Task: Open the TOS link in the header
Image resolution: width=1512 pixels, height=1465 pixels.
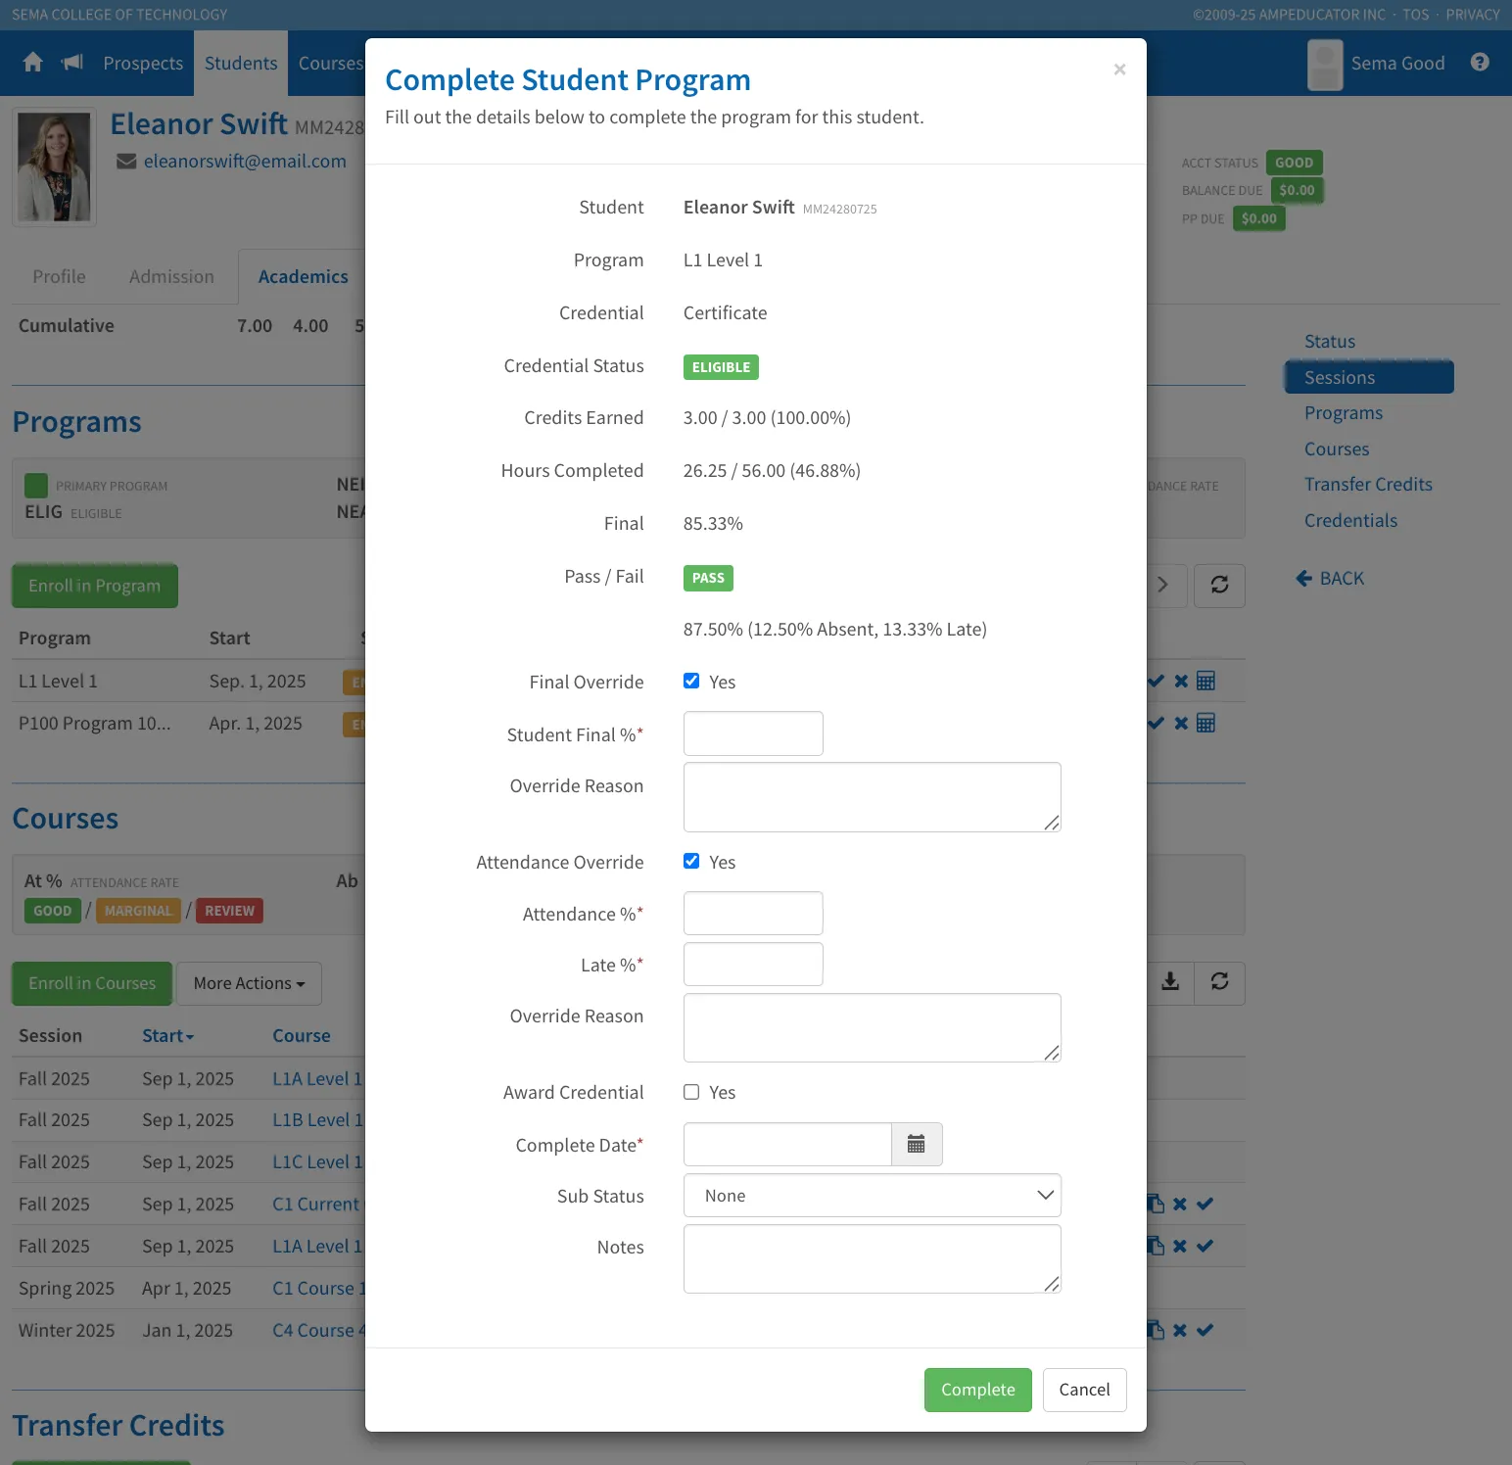Action: [1415, 15]
